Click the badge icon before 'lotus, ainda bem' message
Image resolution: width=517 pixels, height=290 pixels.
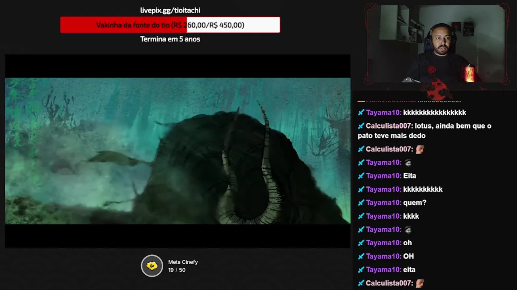pyautogui.click(x=361, y=126)
